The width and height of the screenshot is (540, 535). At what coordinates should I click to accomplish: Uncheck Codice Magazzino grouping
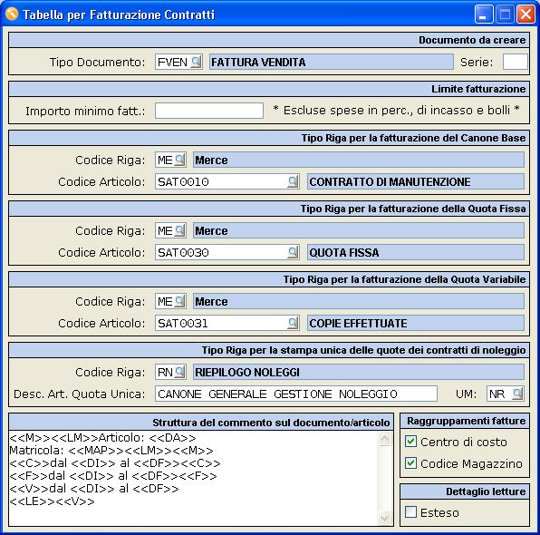point(410,463)
